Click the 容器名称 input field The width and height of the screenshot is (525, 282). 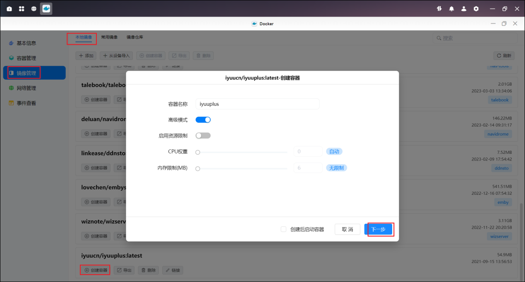257,104
